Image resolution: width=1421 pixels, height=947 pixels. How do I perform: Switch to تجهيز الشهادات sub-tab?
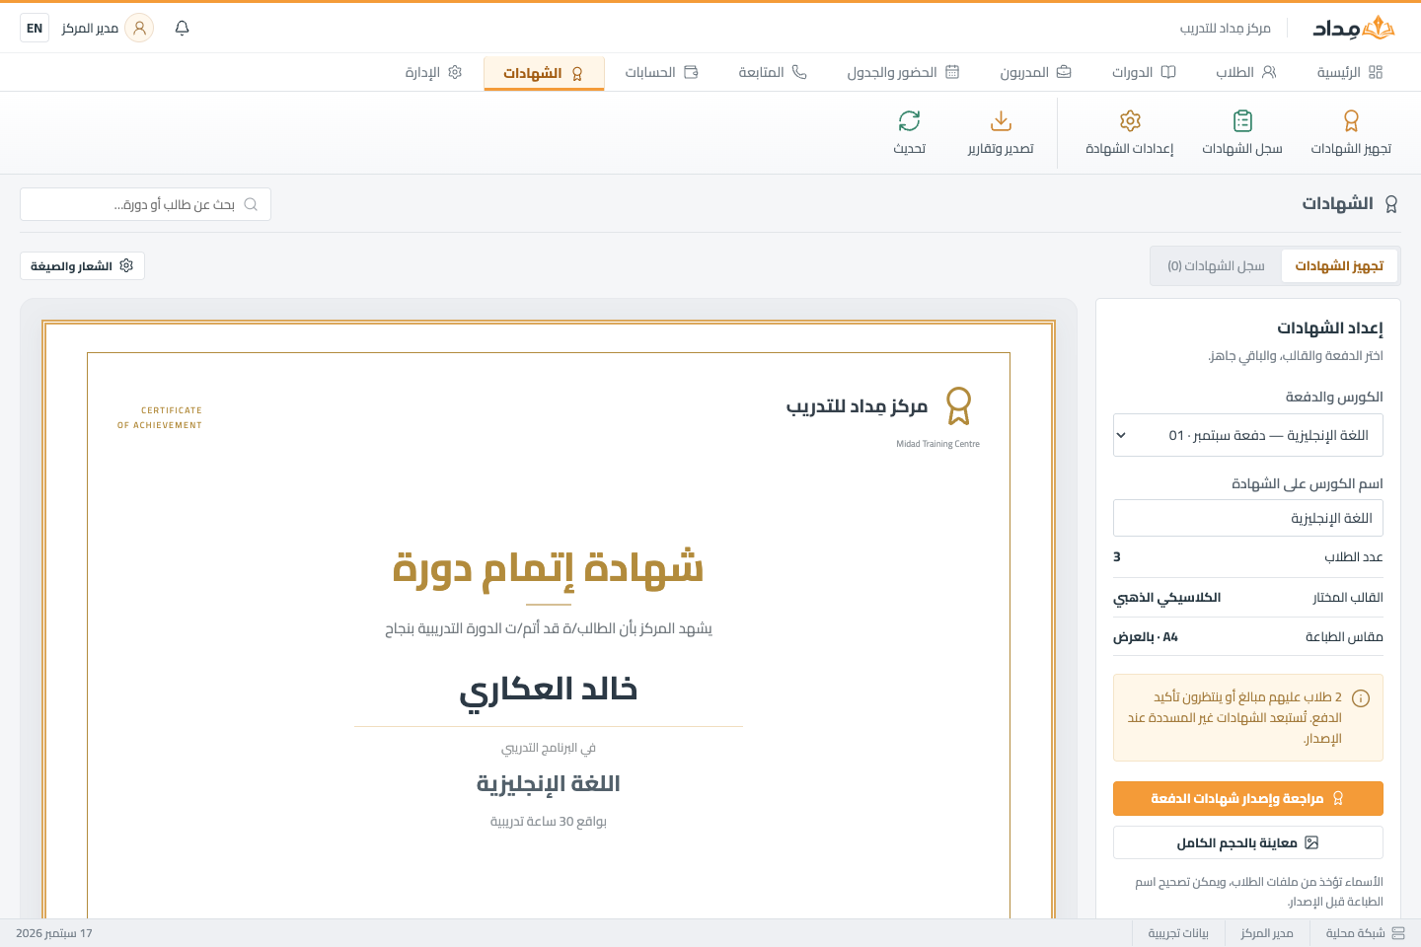[x=1339, y=265]
